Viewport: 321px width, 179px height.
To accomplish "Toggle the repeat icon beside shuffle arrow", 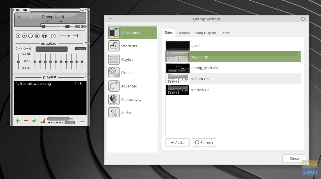I will [76, 36].
